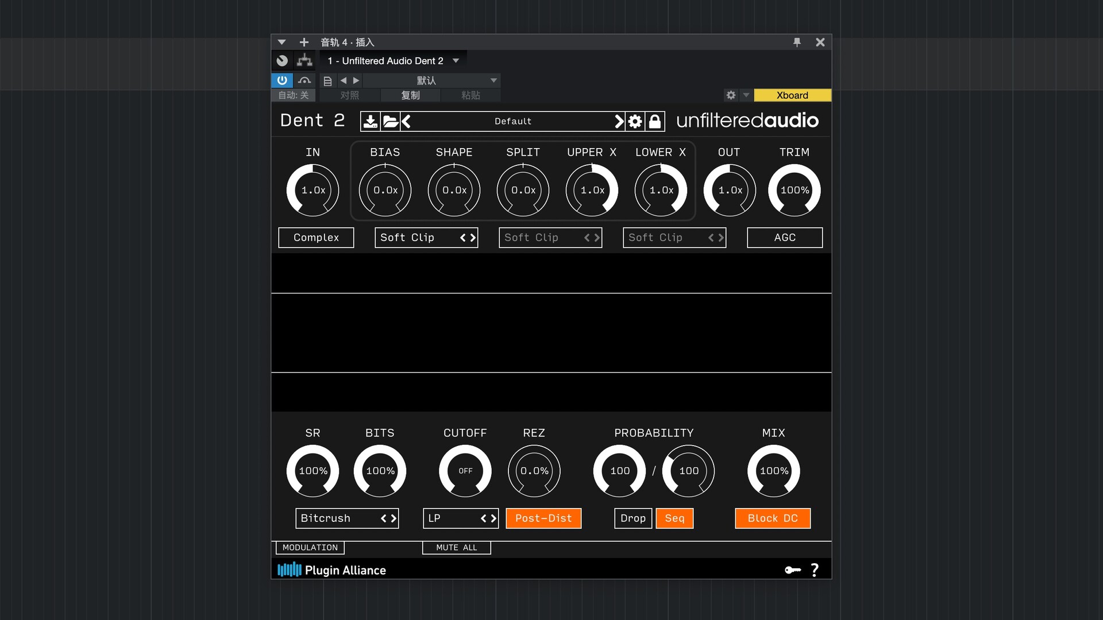Add insert with the plus icon
The image size is (1103, 620).
coord(304,42)
